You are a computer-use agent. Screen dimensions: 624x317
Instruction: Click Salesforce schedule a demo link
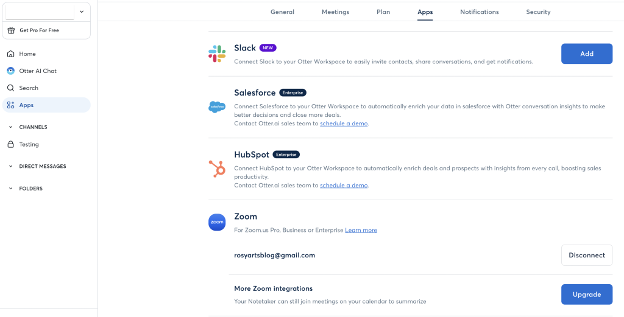344,124
